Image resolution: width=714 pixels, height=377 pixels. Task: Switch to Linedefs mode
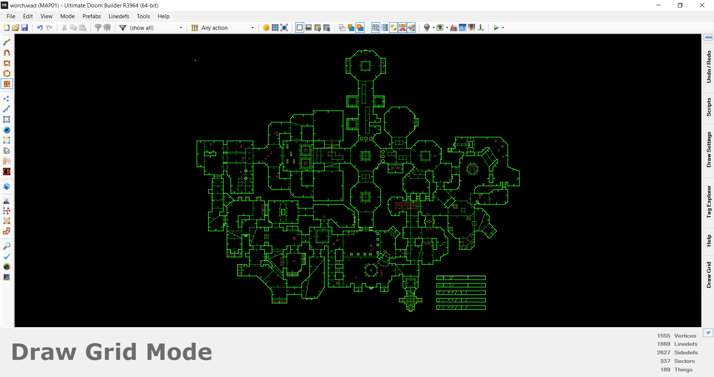(x=7, y=109)
